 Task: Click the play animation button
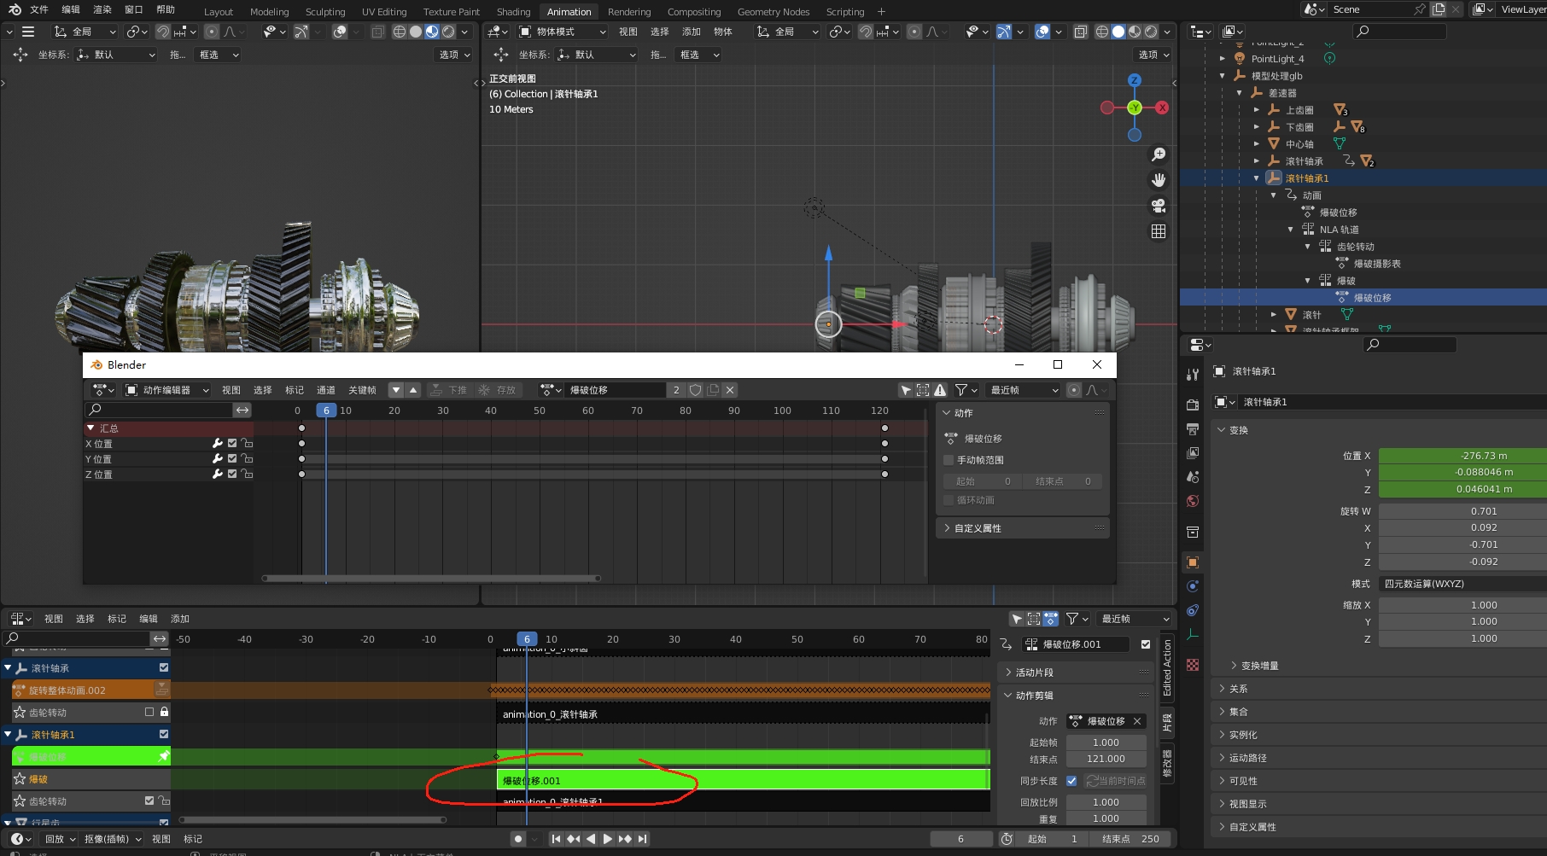coord(607,839)
